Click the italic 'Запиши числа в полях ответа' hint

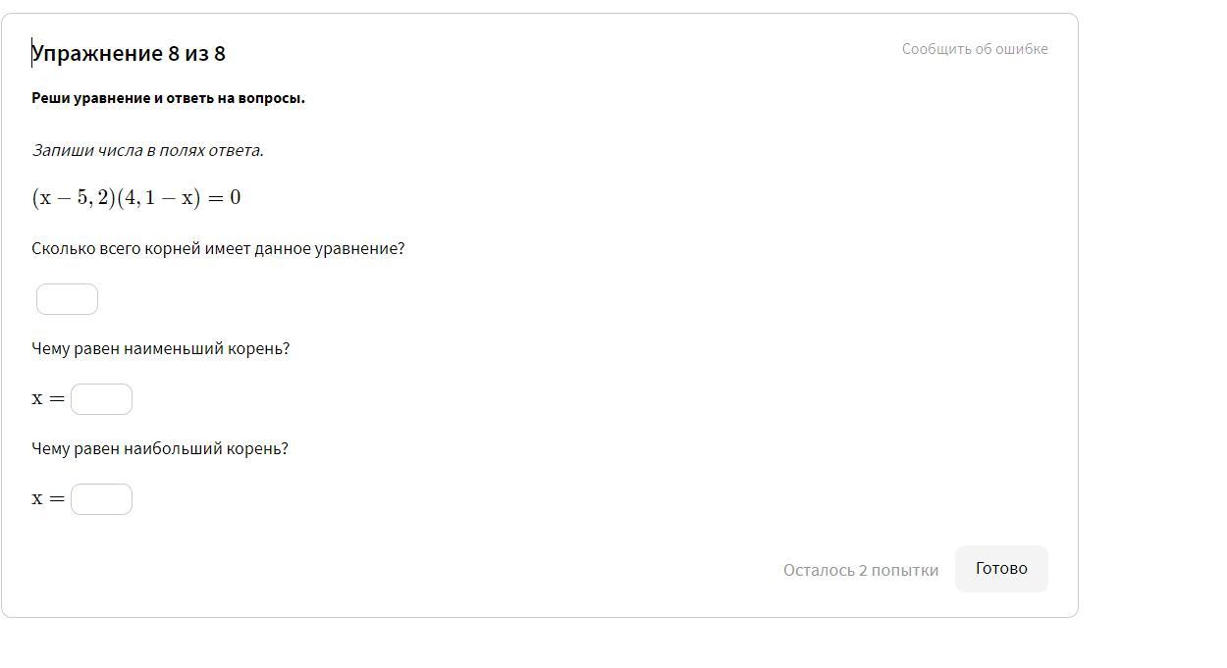pos(147,150)
